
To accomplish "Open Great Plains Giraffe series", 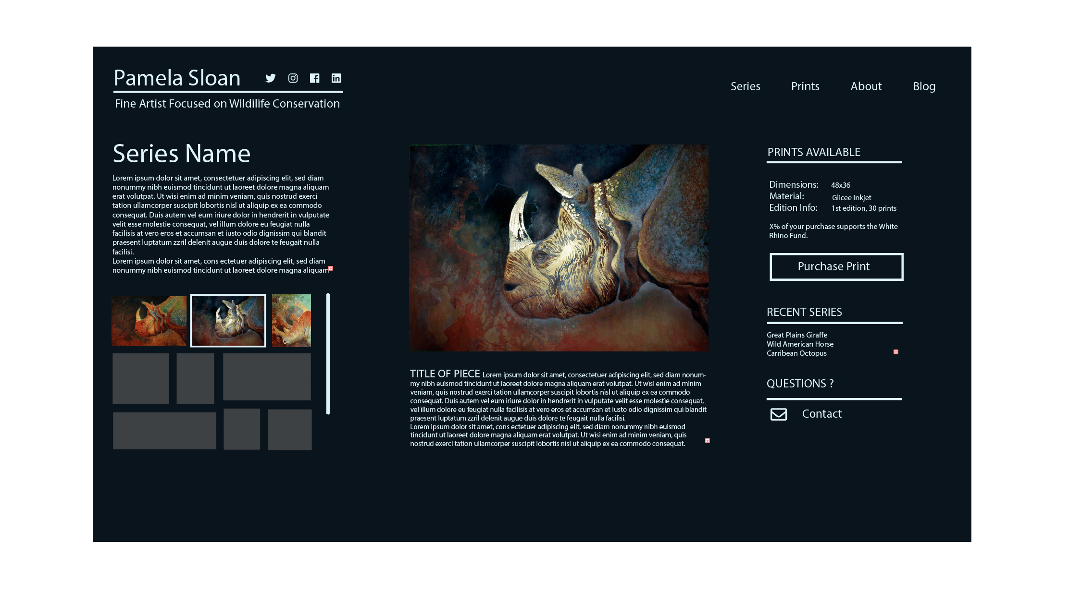I will (x=796, y=335).
